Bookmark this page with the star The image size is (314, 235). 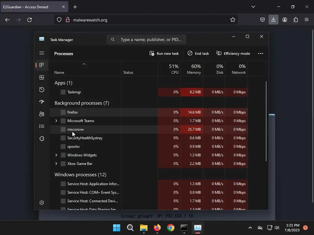click(232, 20)
